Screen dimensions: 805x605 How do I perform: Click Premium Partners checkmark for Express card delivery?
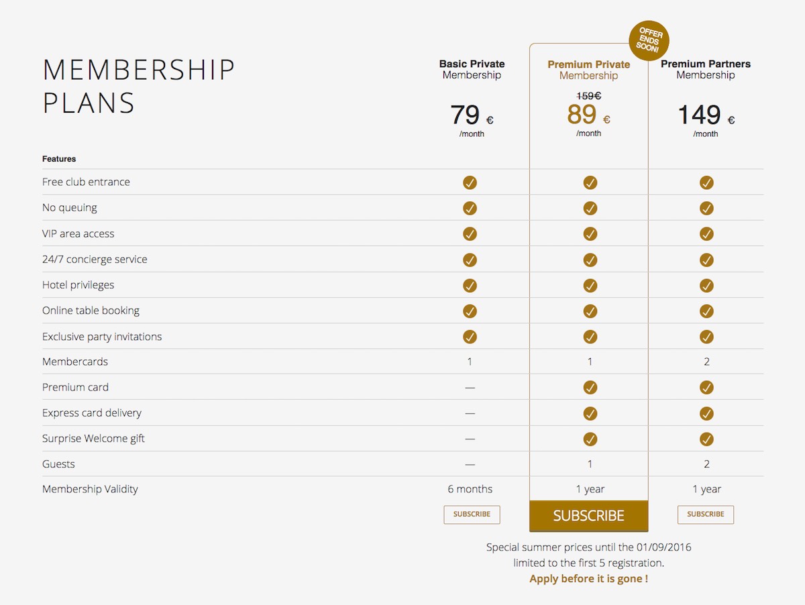click(706, 413)
